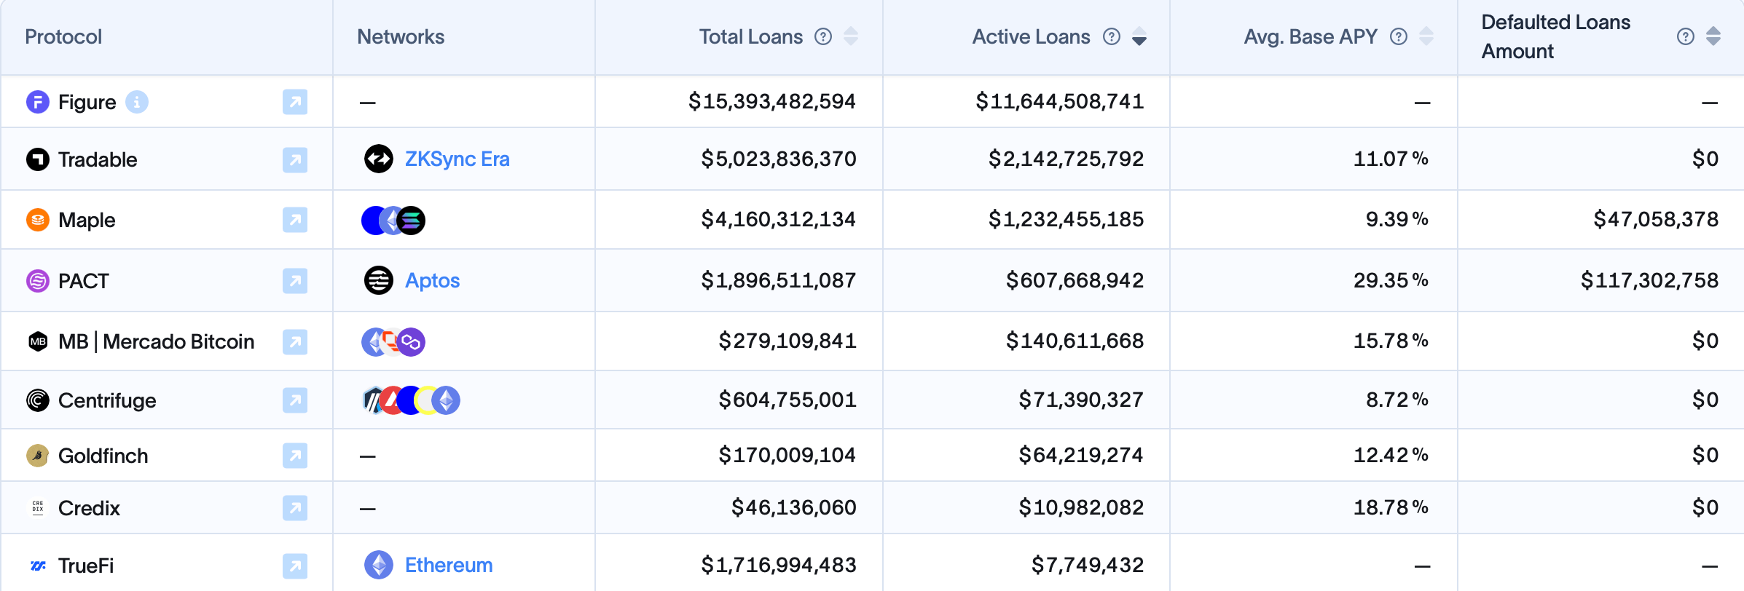Toggle Active Loans sort direction arrow
This screenshot has width=1744, height=591.
pyautogui.click(x=1139, y=36)
